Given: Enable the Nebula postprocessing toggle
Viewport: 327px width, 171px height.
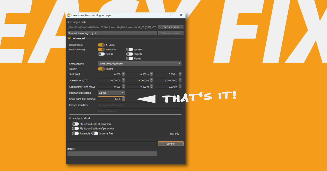Looking at the screenshot, I should [x=101, y=54].
